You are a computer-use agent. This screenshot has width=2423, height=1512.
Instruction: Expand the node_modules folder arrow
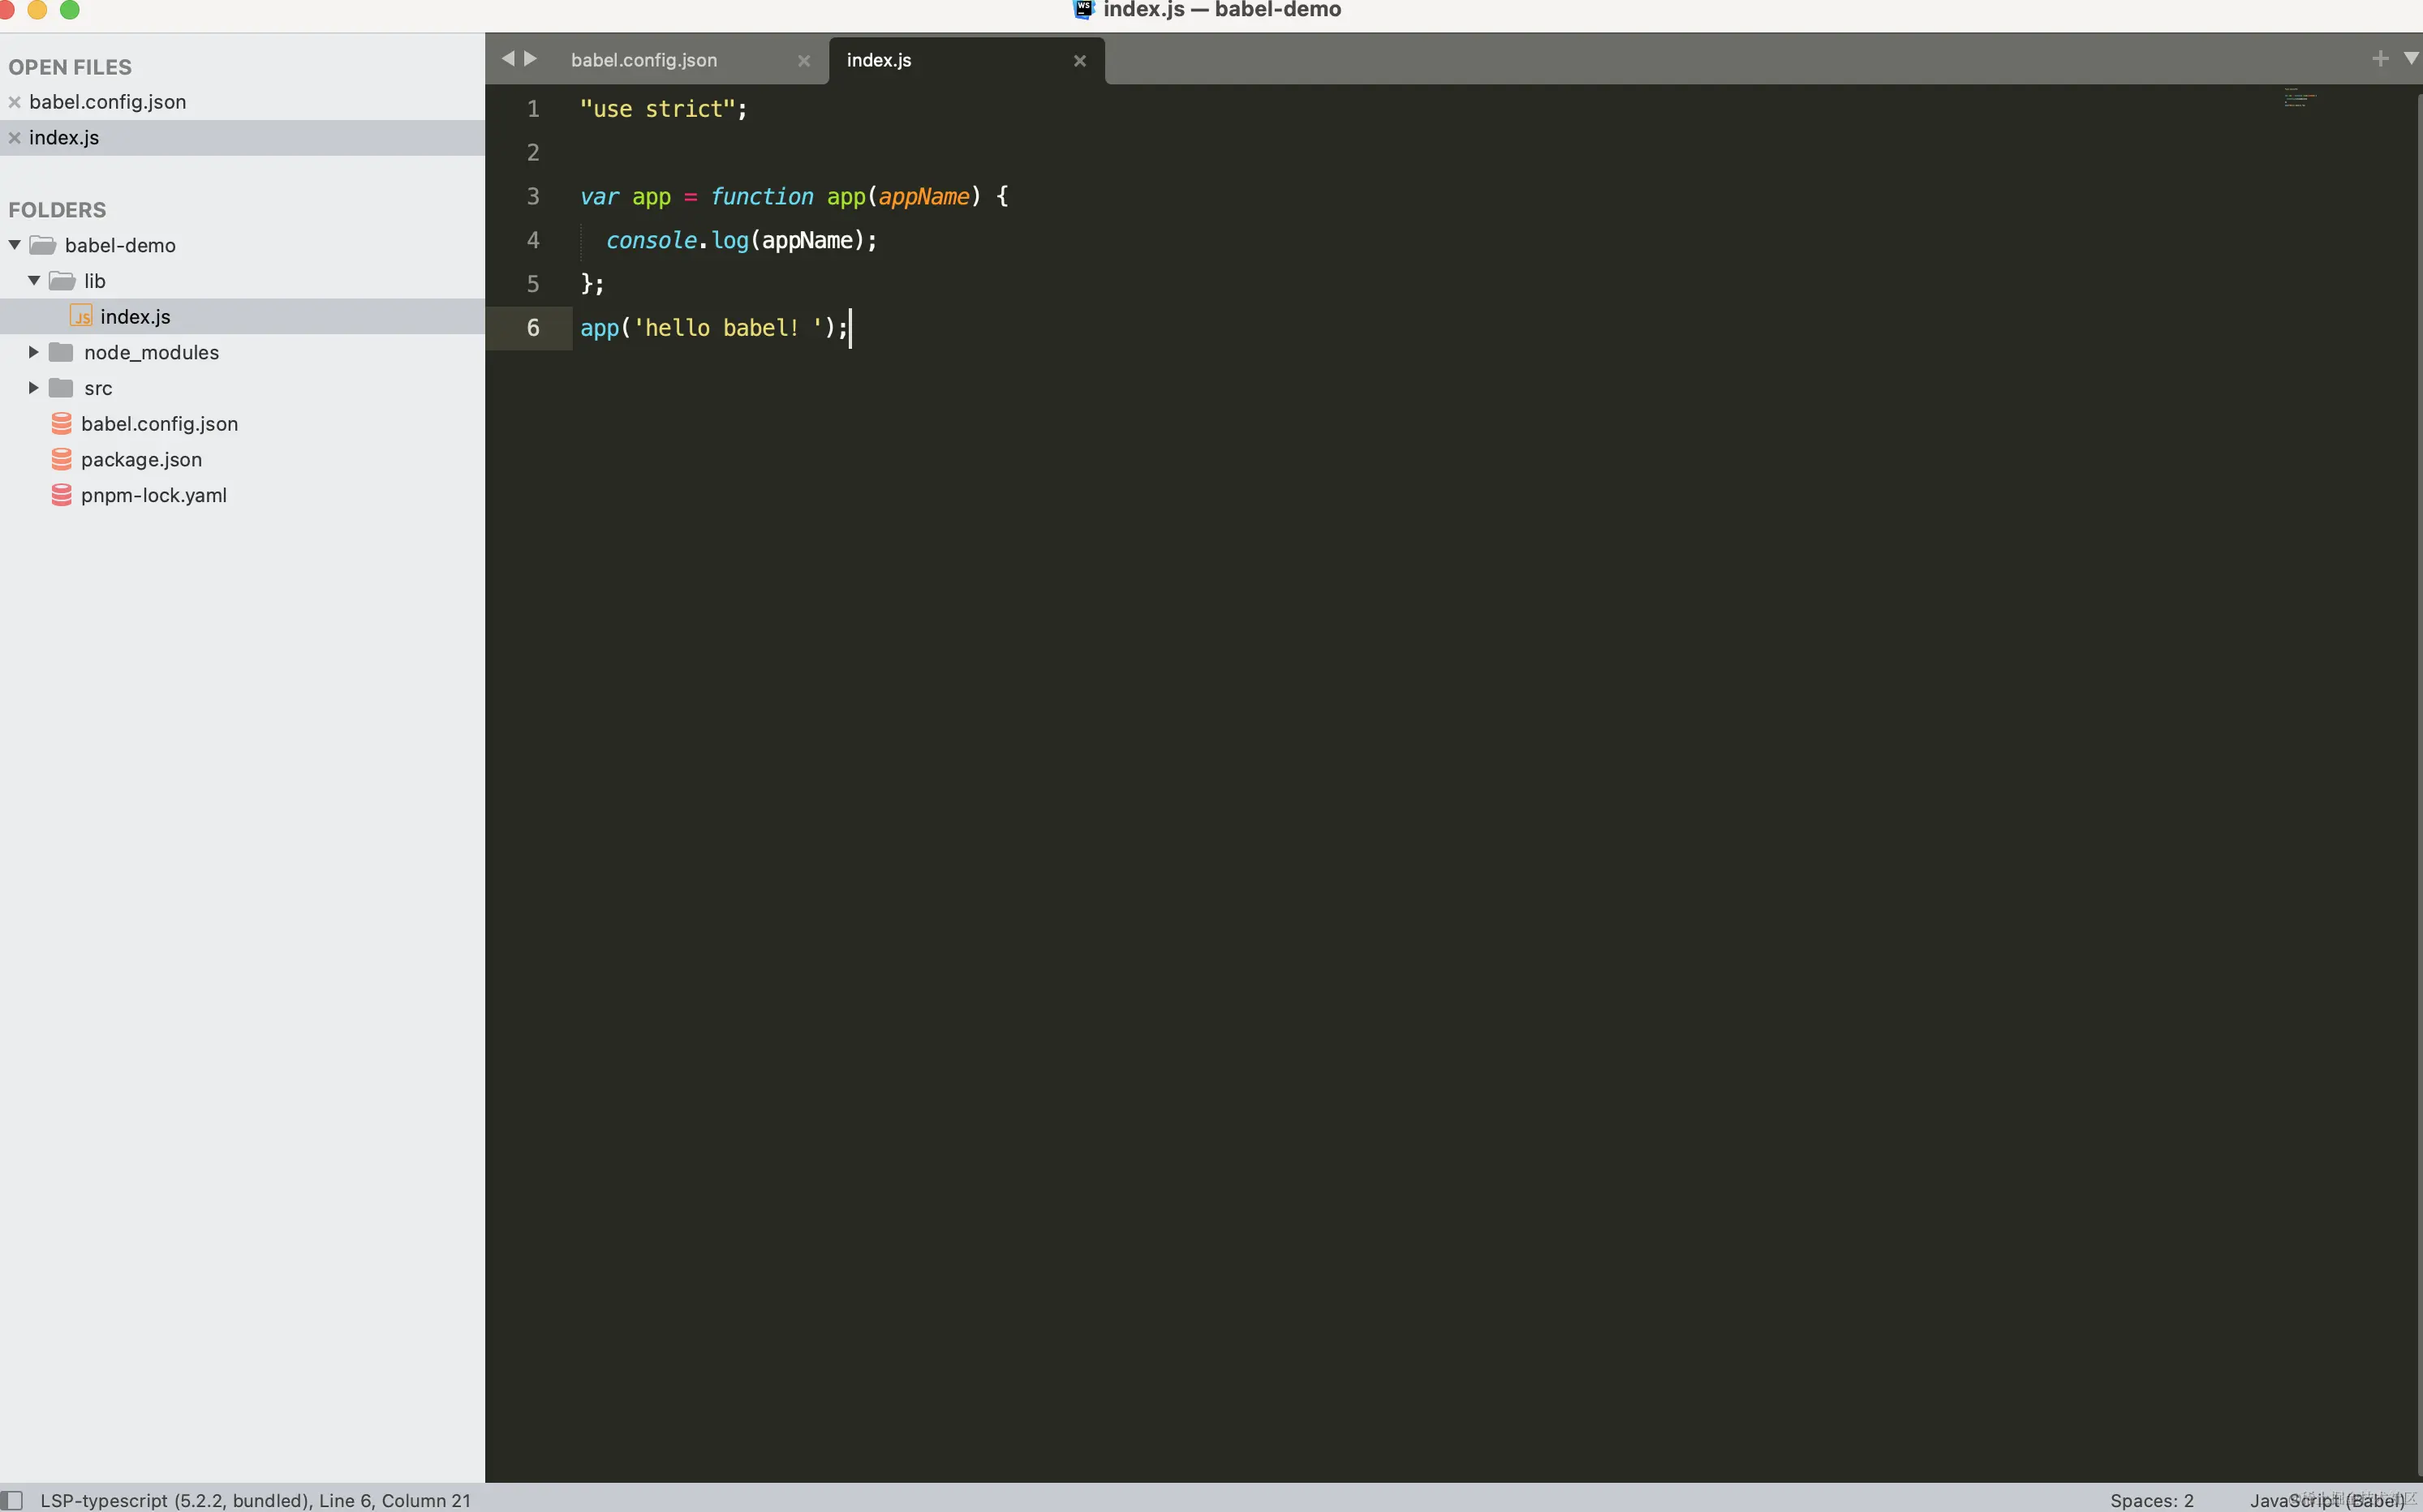(x=34, y=352)
